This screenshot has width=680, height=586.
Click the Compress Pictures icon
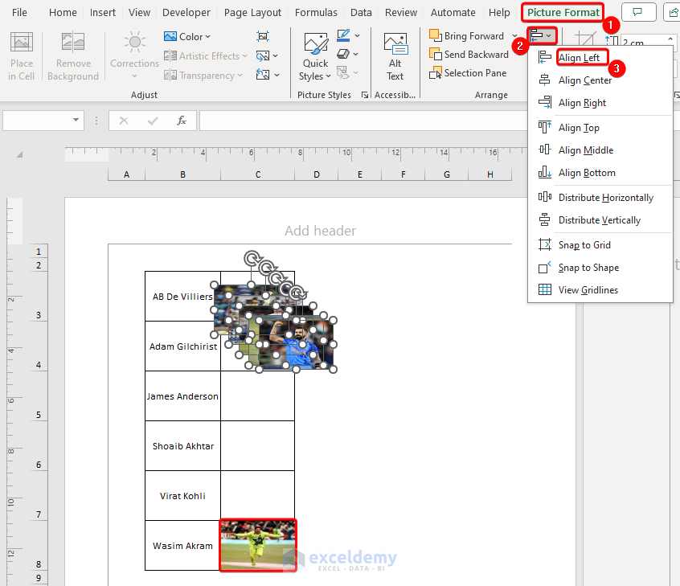(x=263, y=36)
